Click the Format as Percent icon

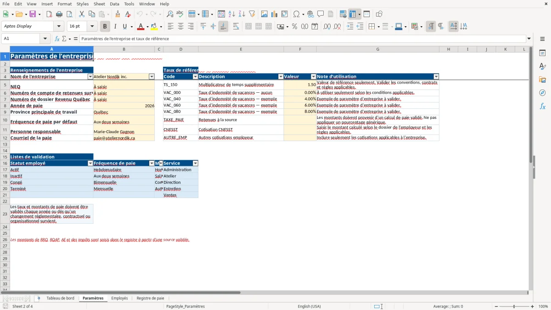[x=295, y=27]
